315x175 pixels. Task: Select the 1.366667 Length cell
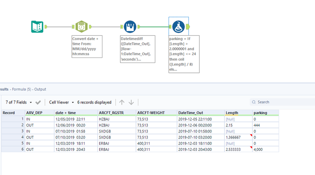(238, 137)
